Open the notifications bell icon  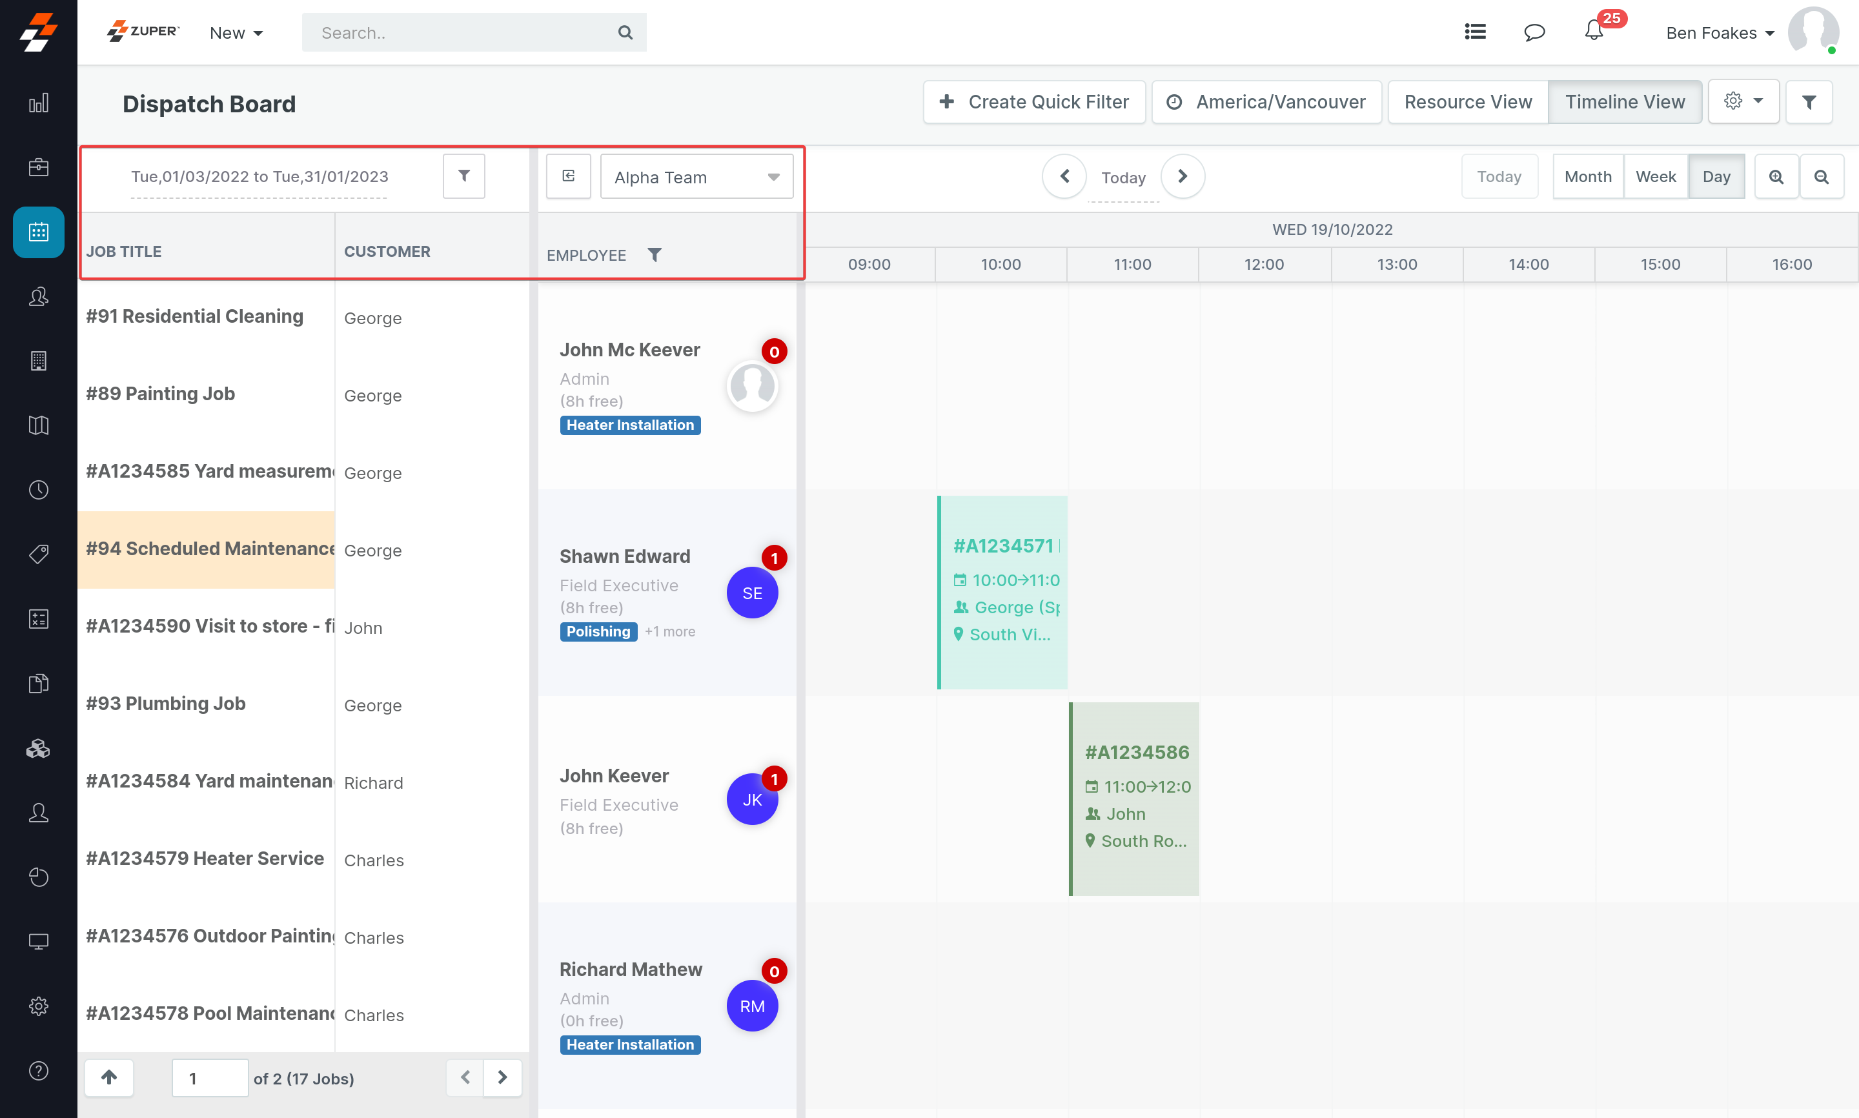(x=1593, y=32)
